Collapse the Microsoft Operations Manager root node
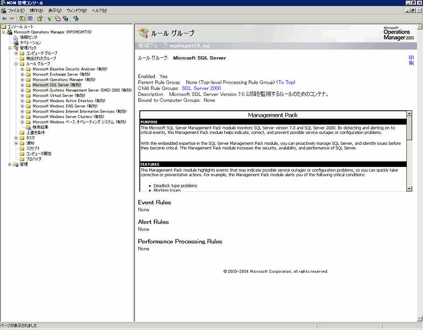 [3, 32]
